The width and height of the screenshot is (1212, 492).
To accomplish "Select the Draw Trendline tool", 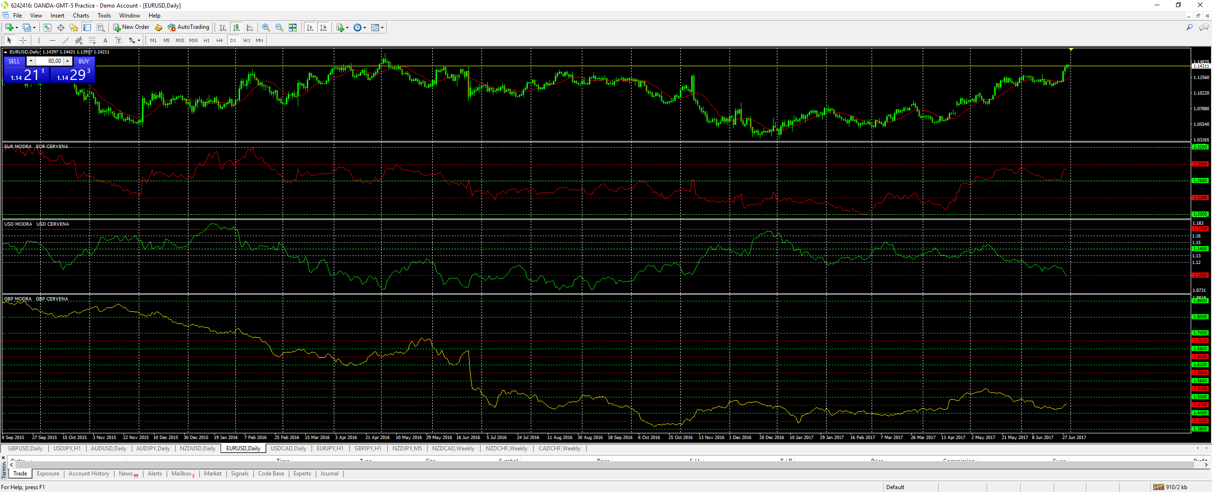I will coord(66,40).
